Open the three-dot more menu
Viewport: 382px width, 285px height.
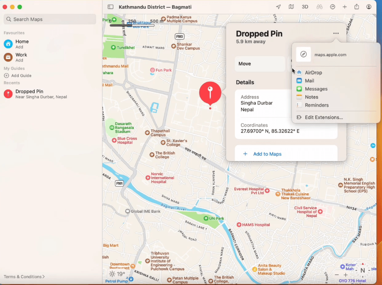click(x=336, y=33)
